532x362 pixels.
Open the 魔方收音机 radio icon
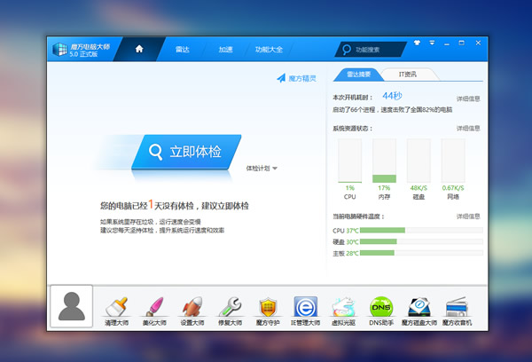[x=457, y=307]
